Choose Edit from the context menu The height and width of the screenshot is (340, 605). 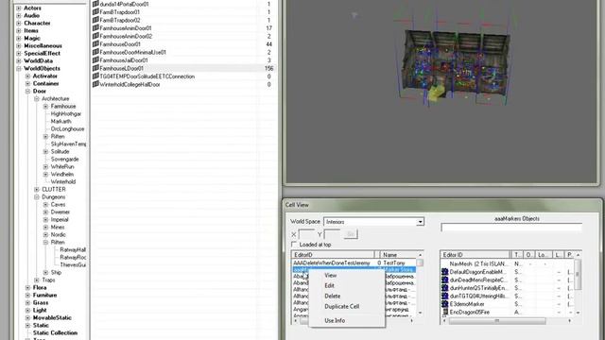(330, 285)
